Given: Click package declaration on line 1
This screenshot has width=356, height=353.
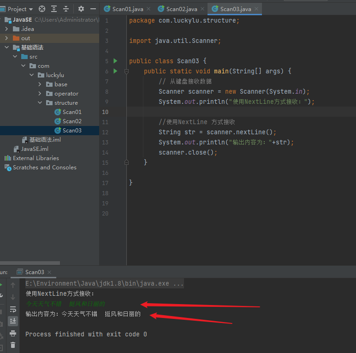Looking at the screenshot, I should click(x=184, y=20).
